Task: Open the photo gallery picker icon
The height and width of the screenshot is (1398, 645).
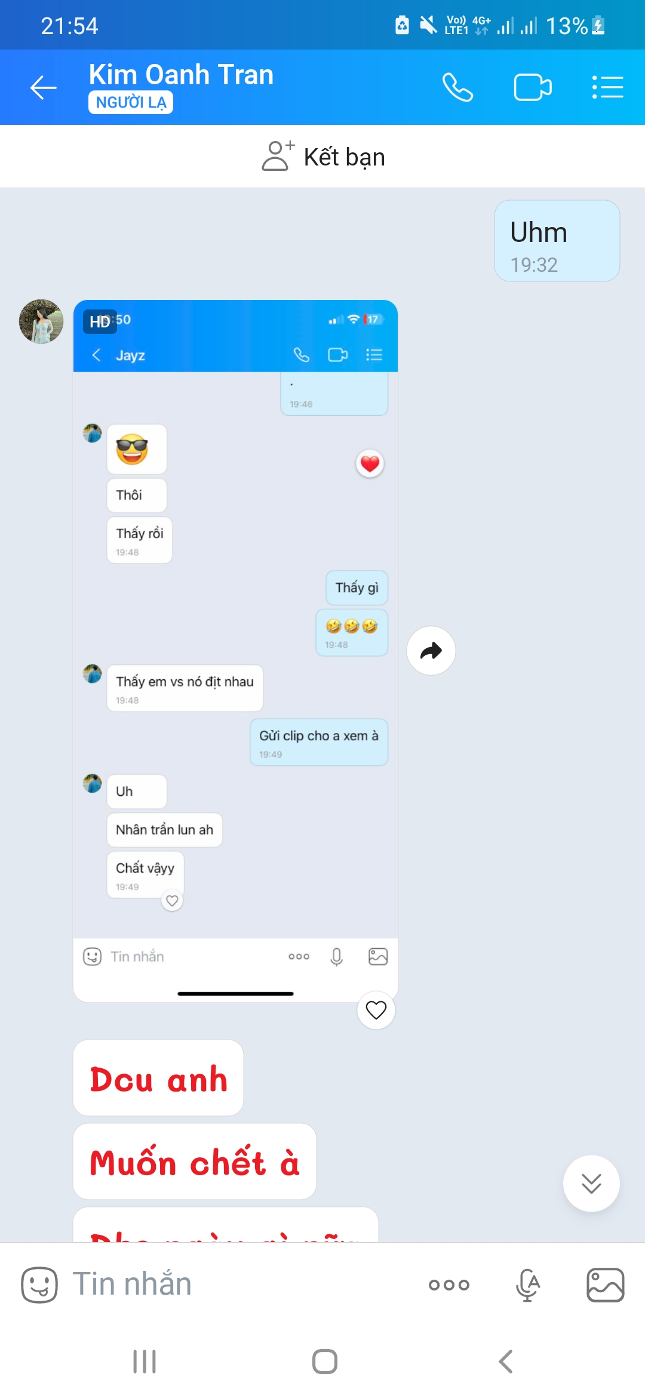Action: (606, 1284)
